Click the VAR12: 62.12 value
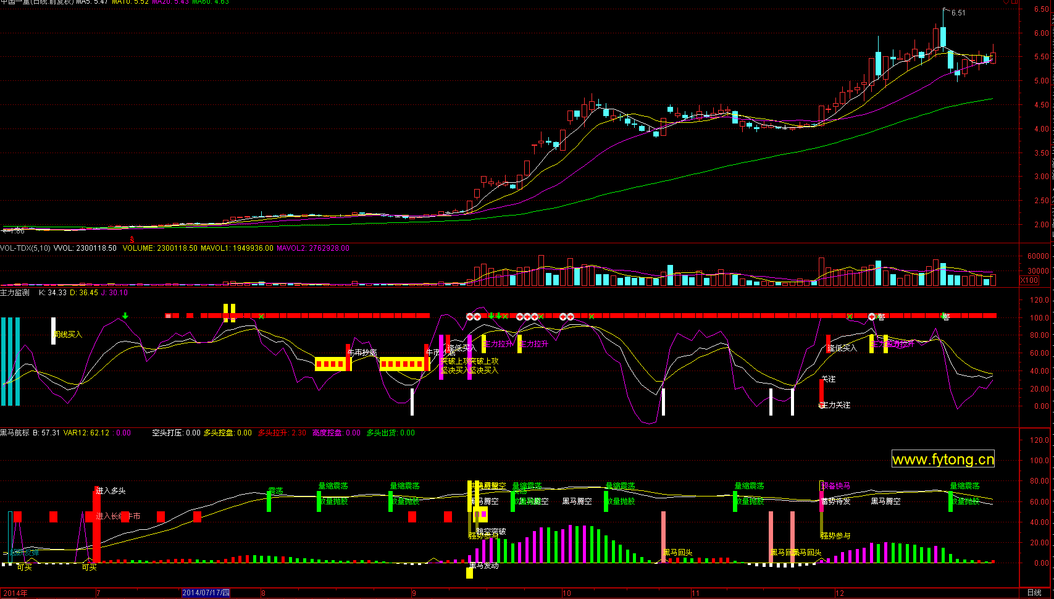 click(86, 433)
